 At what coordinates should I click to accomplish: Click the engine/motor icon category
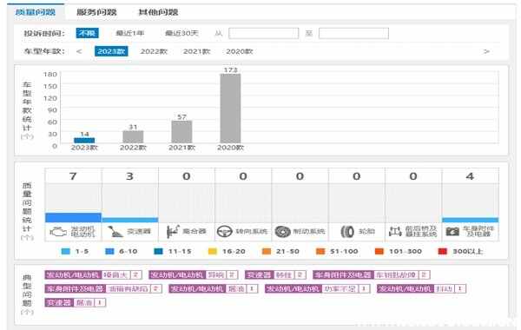58,232
